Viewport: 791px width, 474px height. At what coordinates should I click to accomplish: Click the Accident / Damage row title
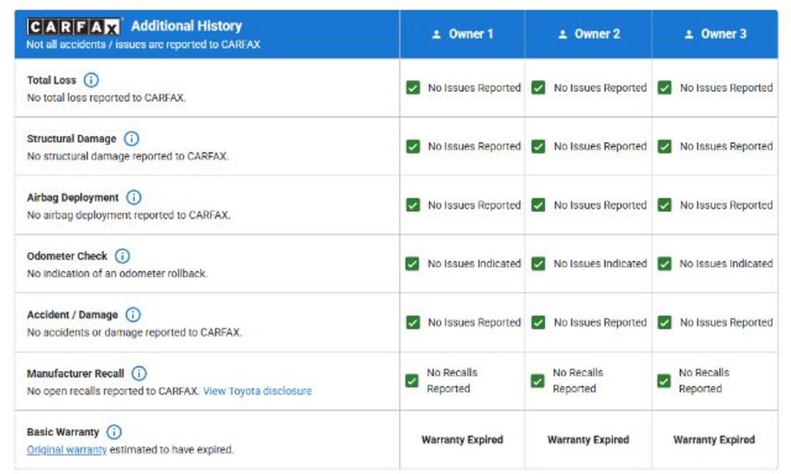click(72, 315)
